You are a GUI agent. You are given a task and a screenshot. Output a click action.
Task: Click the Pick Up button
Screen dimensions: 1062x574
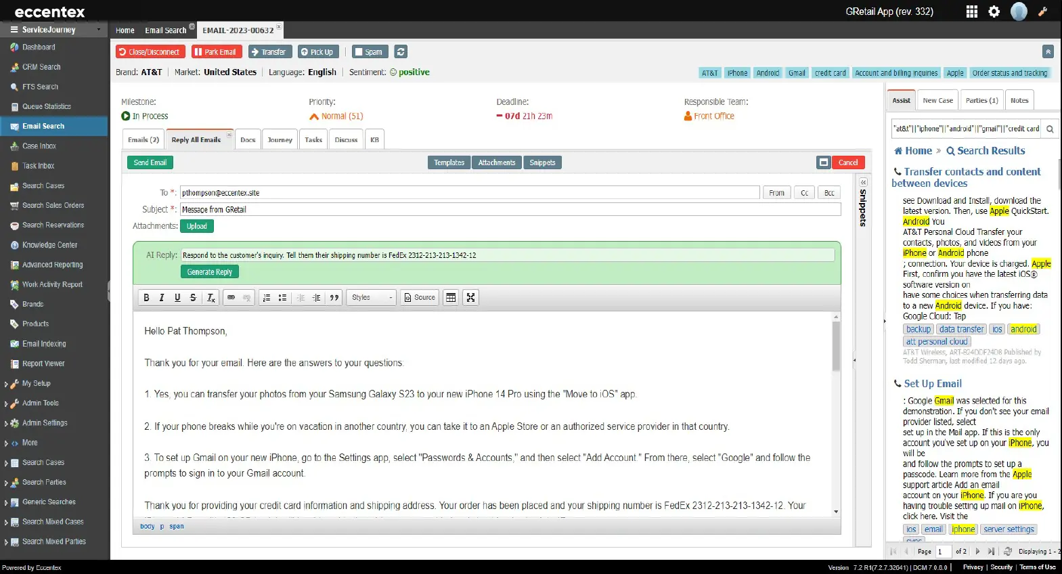click(317, 52)
